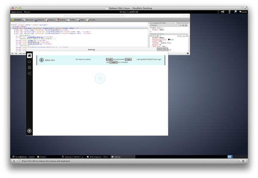The image size is (258, 178).
Task: Switch to Assets folder in the taskbar
Action: tap(41, 157)
